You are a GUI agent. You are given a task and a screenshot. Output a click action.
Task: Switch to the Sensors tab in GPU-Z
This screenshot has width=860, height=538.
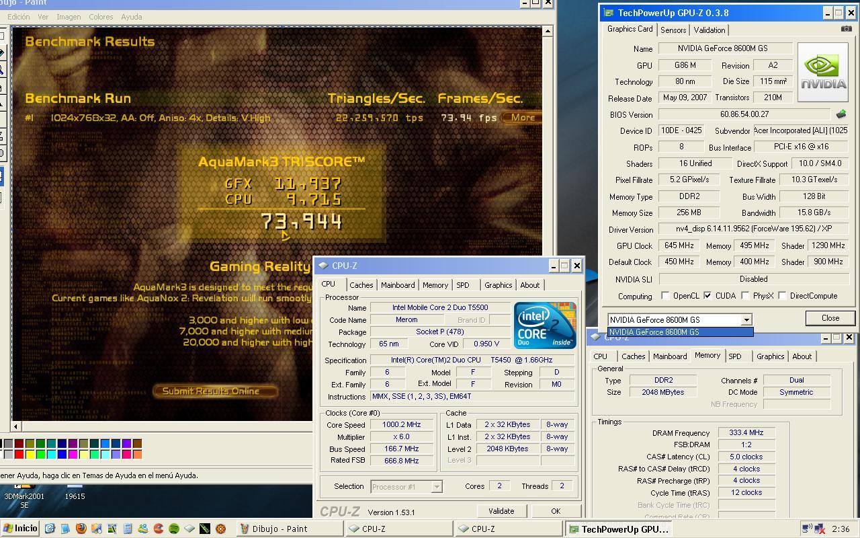pyautogui.click(x=673, y=30)
